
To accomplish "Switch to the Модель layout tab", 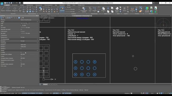I will click(45, 84).
